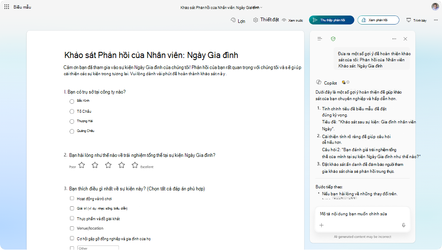Click the green shield protection icon
Screen dimensions: 442x250
point(333,39)
